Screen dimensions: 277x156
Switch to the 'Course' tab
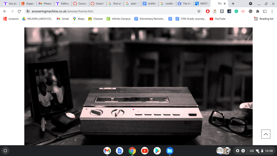pyautogui.click(x=80, y=3)
